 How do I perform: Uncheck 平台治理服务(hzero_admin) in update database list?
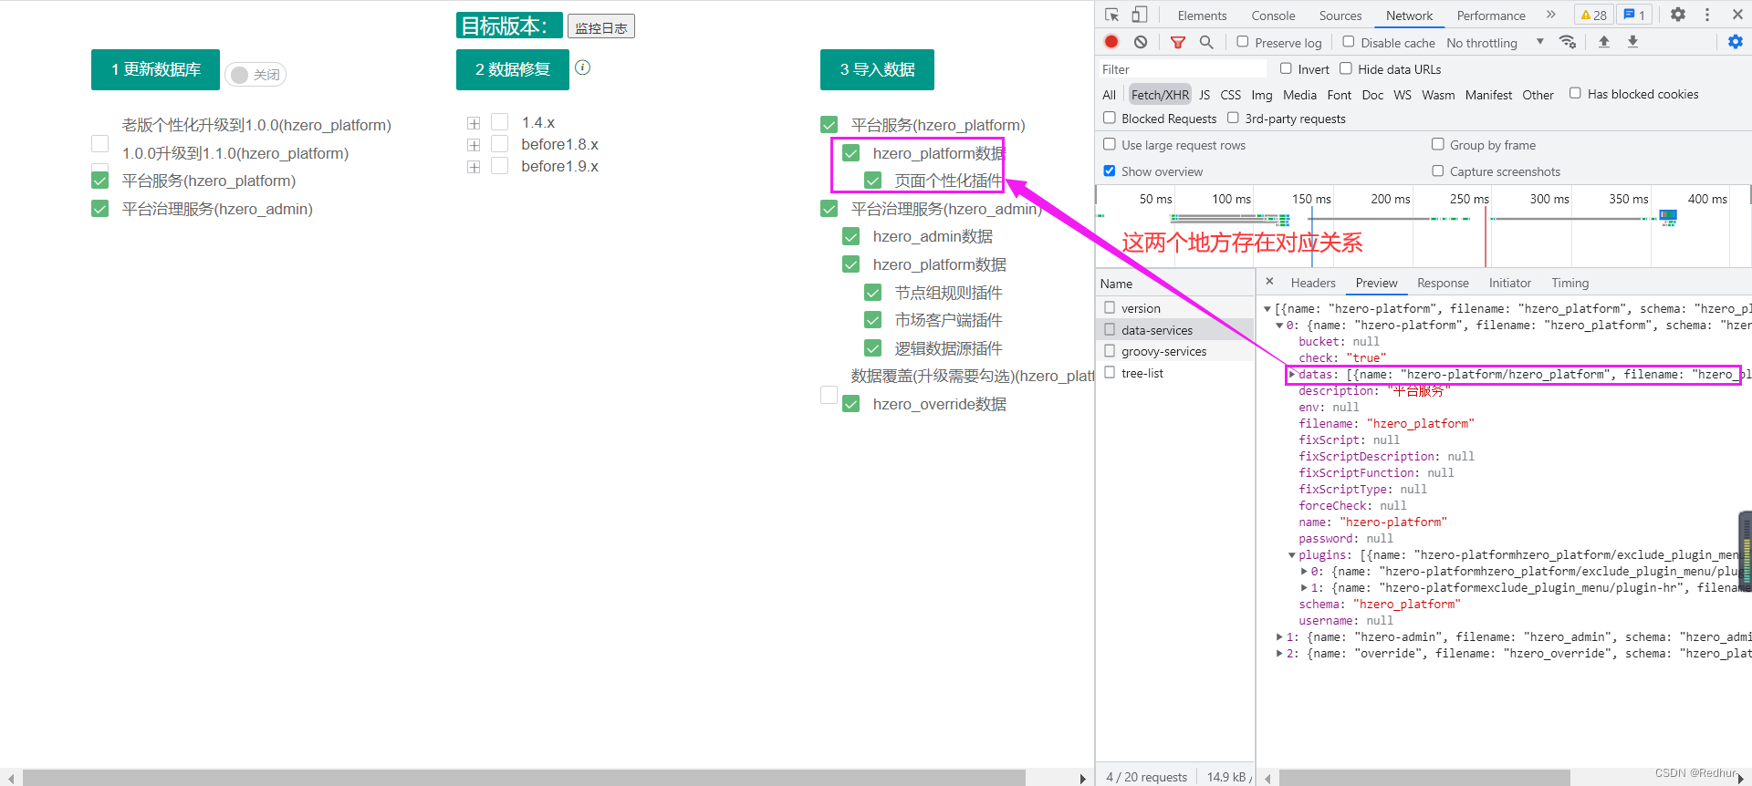coord(100,209)
